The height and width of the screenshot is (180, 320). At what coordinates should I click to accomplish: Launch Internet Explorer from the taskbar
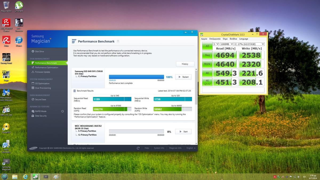25,177
